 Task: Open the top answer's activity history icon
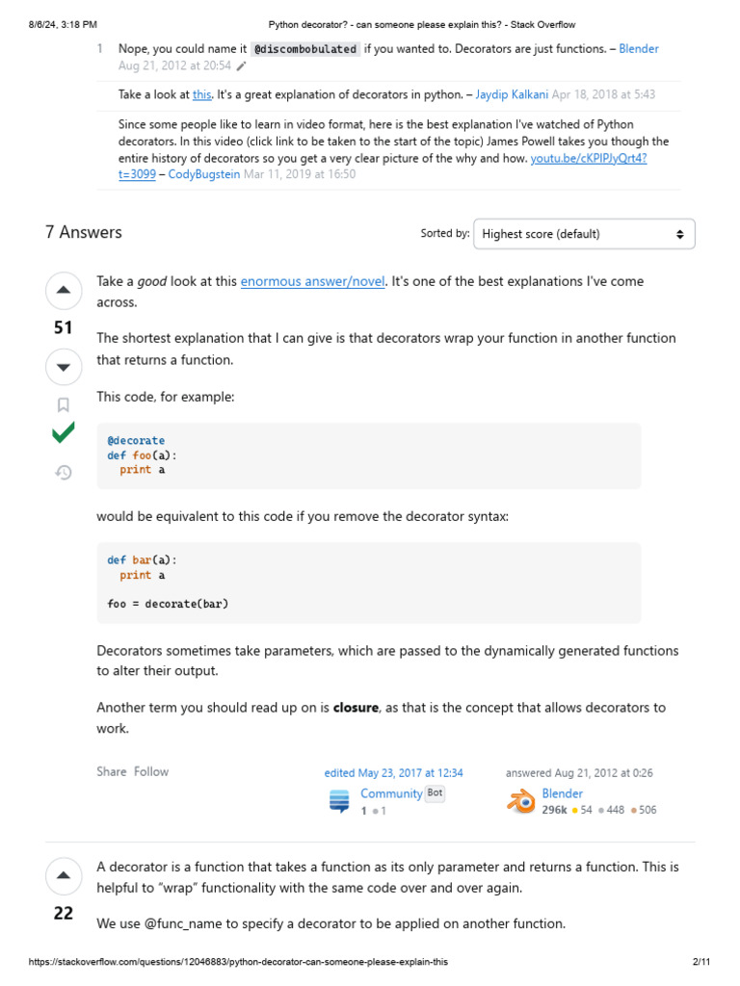coord(64,472)
